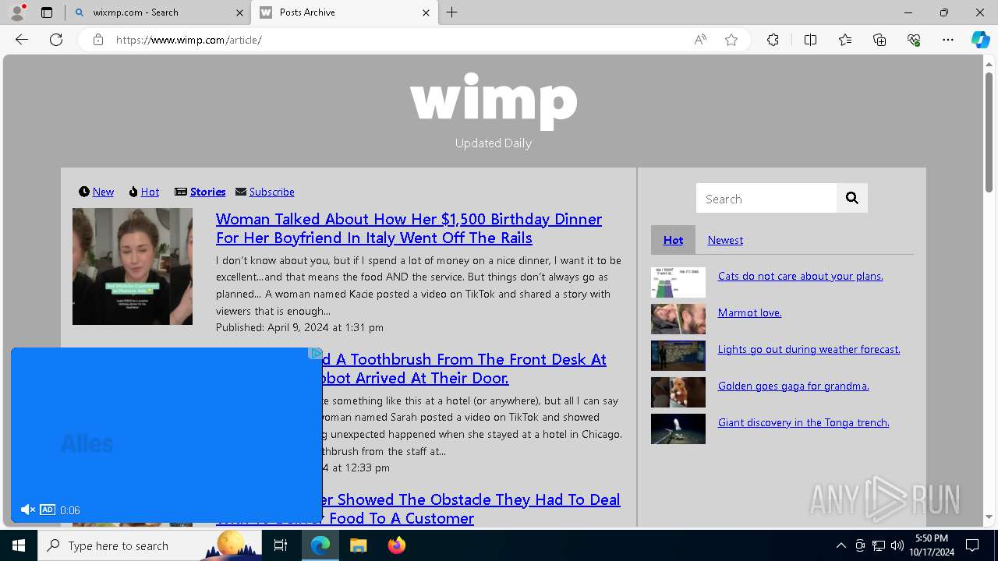Open the Subscribe link

(271, 192)
